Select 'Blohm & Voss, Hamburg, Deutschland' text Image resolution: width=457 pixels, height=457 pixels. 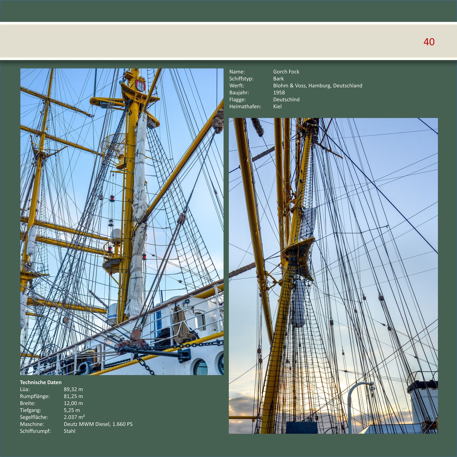[318, 86]
